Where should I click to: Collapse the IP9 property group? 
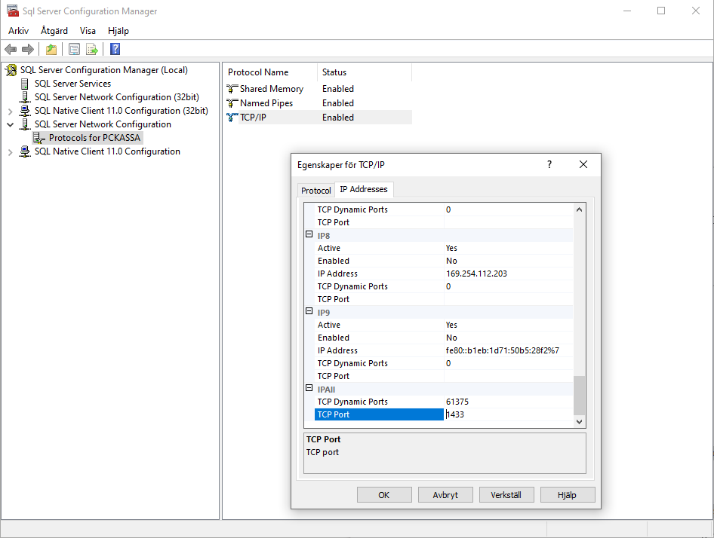pos(309,311)
